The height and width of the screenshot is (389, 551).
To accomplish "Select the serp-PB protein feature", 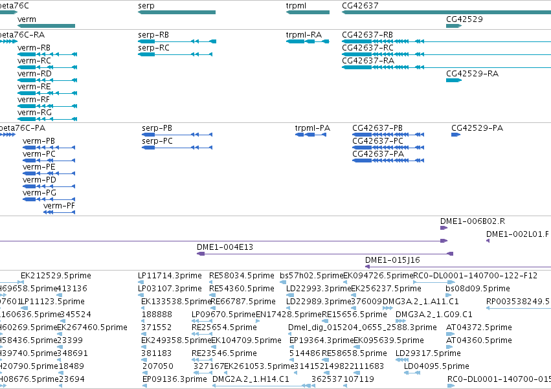I will point(177,135).
